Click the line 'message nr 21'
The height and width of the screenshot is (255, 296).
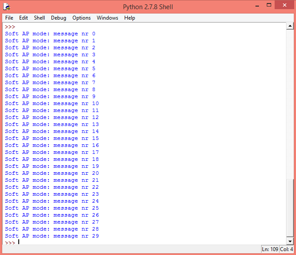[52, 180]
